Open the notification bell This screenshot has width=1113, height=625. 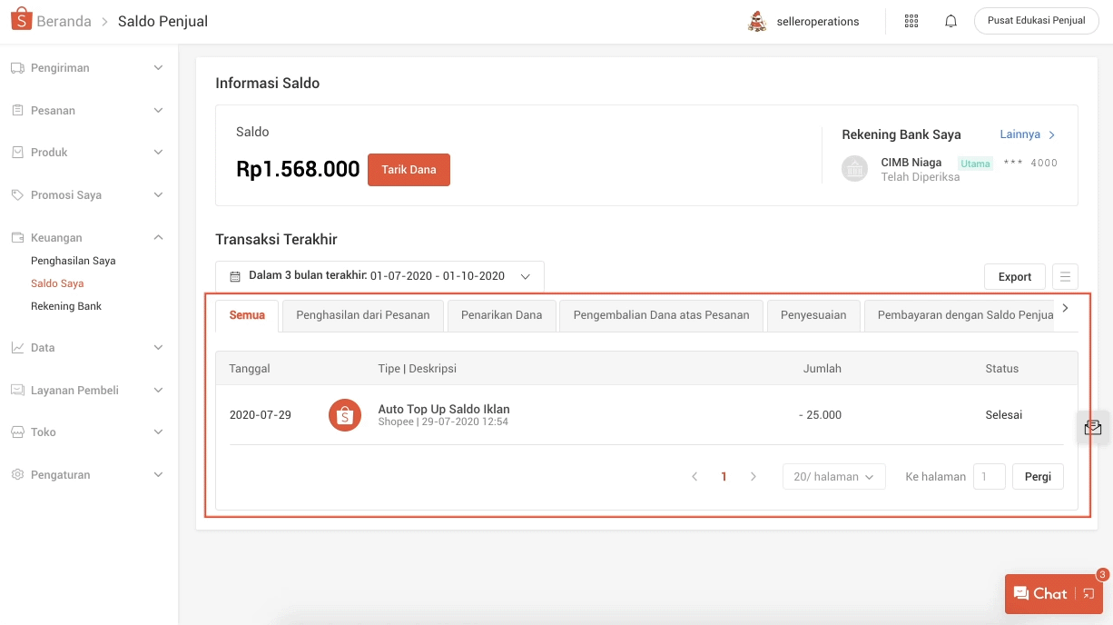point(950,20)
